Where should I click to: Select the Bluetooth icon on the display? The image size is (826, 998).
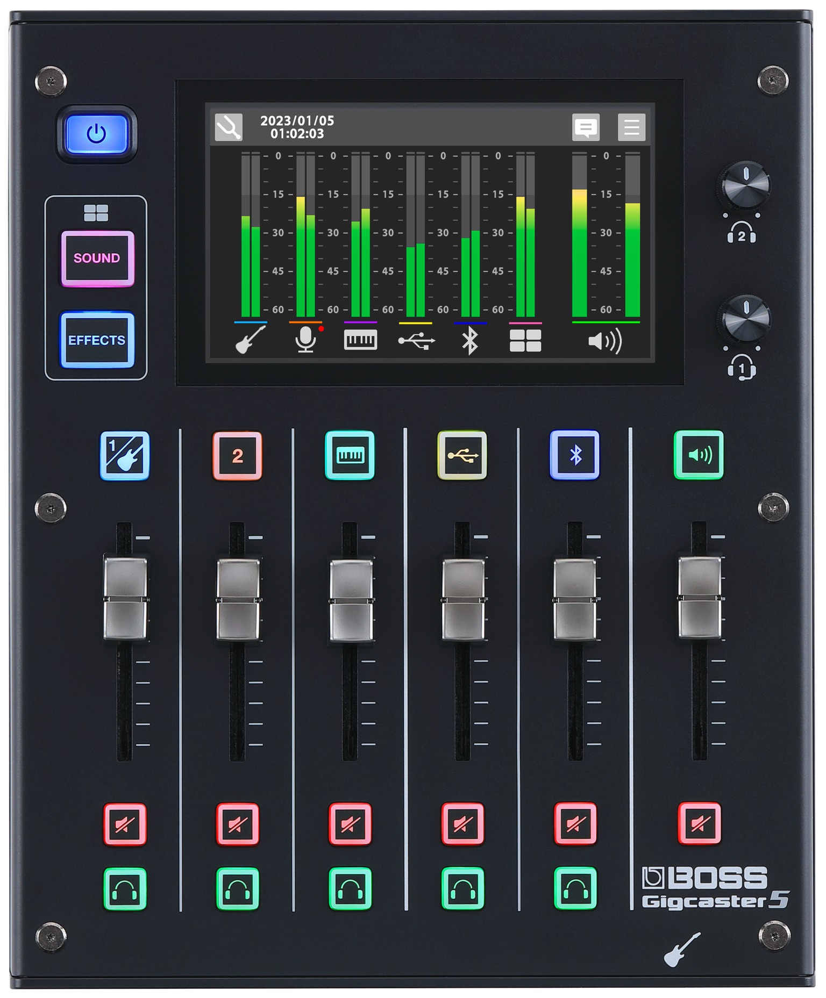(x=470, y=341)
